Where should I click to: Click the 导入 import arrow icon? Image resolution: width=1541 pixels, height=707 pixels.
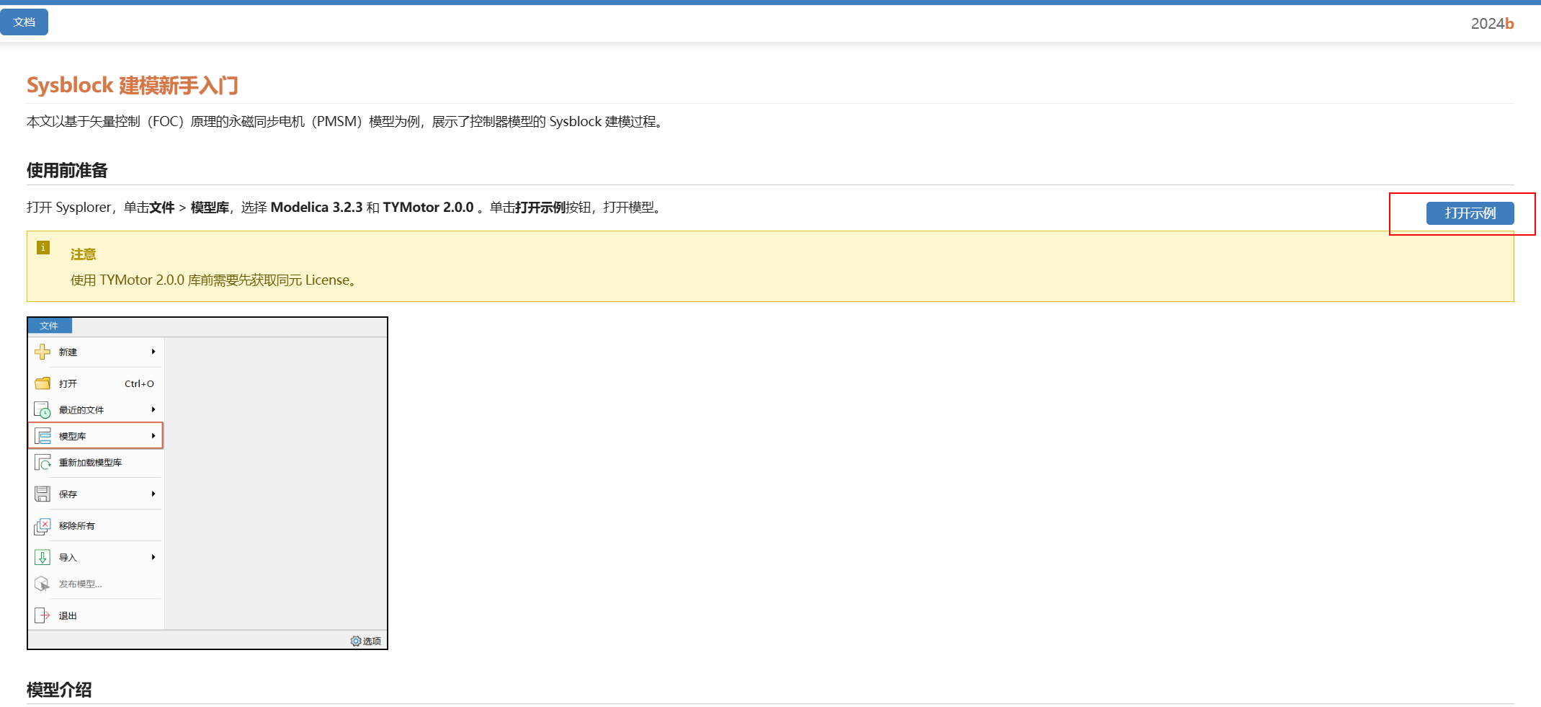(43, 557)
